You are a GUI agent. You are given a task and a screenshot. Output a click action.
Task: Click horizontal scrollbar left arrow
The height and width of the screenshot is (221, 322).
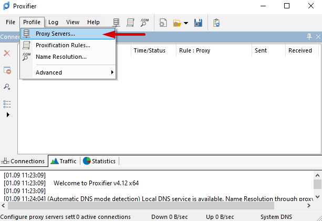(x=3, y=205)
